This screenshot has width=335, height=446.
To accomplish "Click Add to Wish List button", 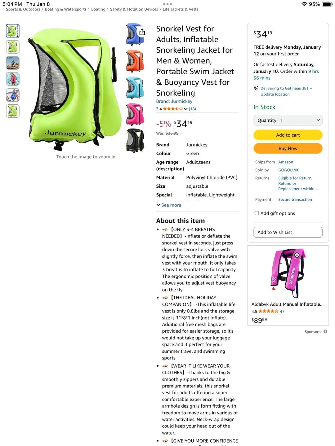I will (x=288, y=232).
